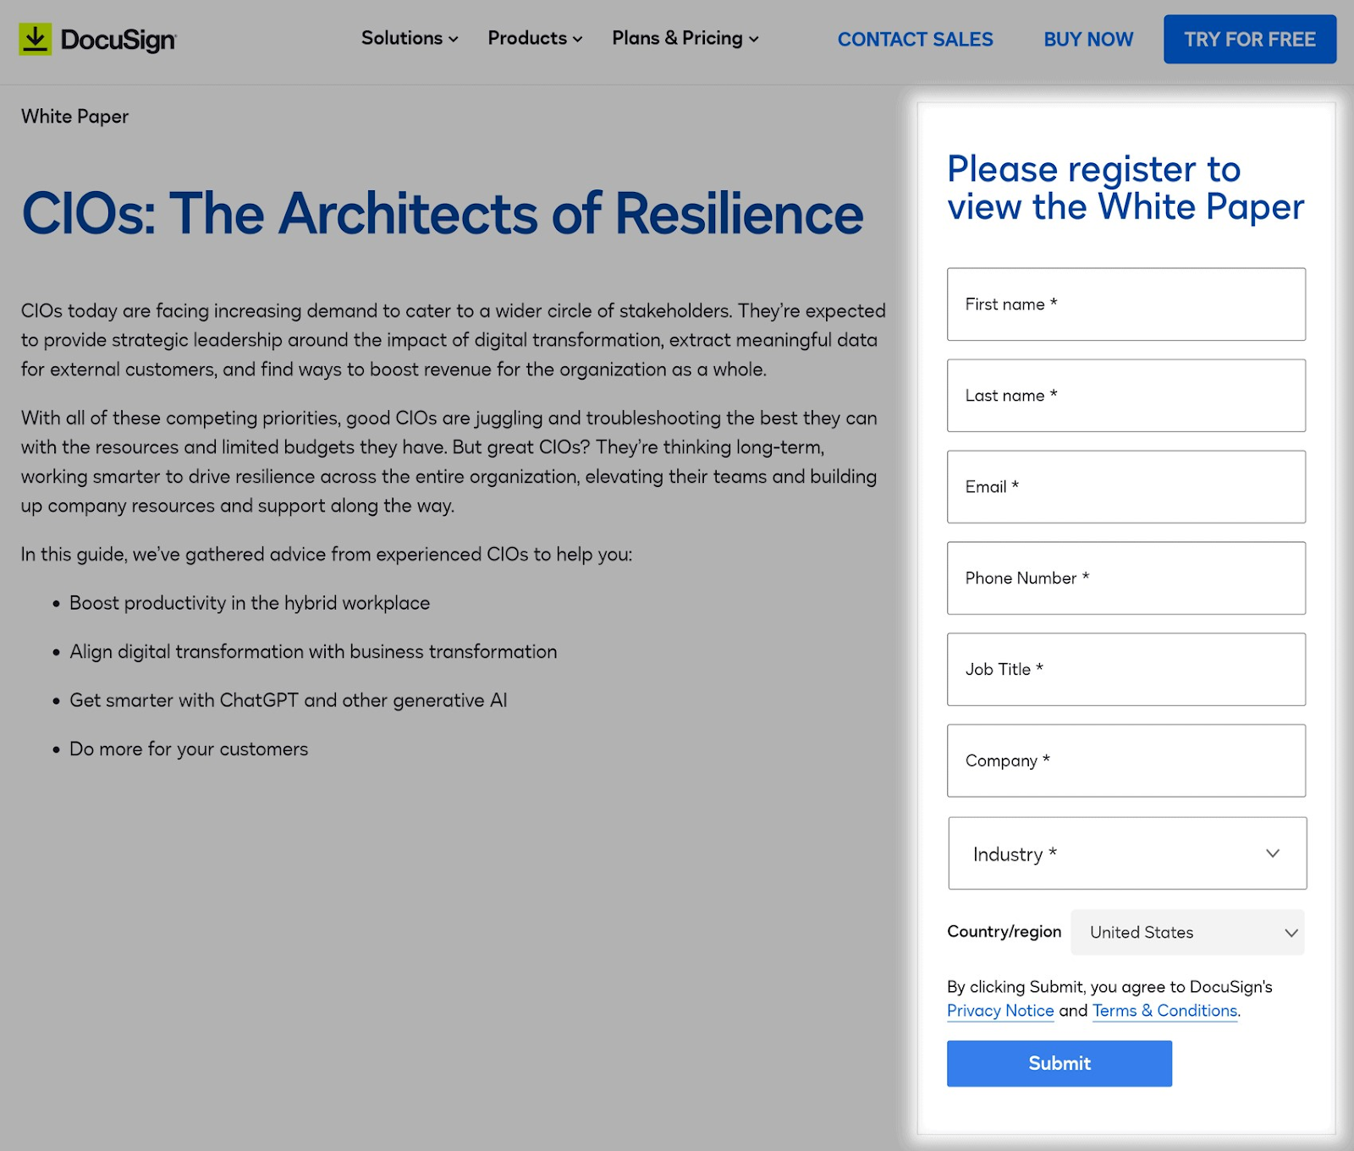Viewport: 1354px width, 1151px height.
Task: Click the BUY NOW link
Action: point(1088,39)
